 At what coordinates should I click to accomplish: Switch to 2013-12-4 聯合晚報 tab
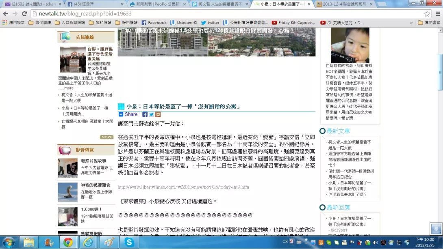point(345,4)
